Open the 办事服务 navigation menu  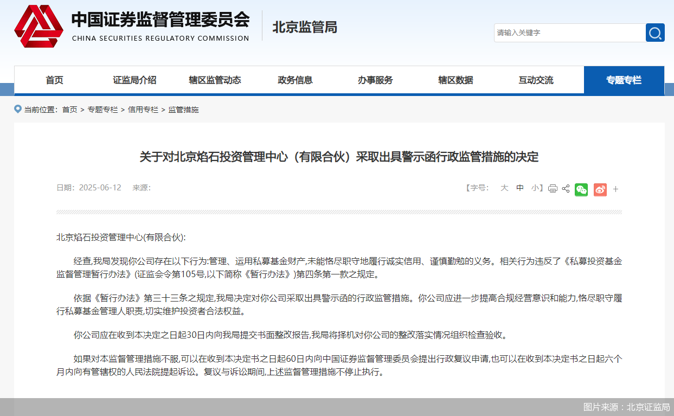click(x=375, y=80)
